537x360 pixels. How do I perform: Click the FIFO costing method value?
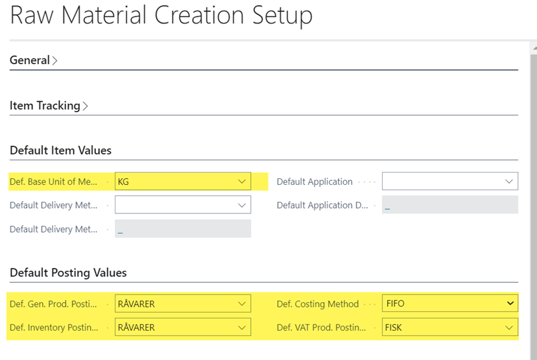(395, 304)
